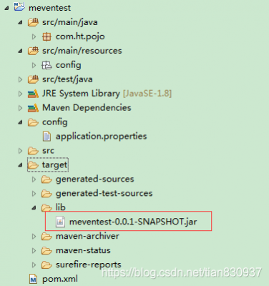Screen dimensions: 269x286
Task: Collapse the target folder
Action: 21,165
